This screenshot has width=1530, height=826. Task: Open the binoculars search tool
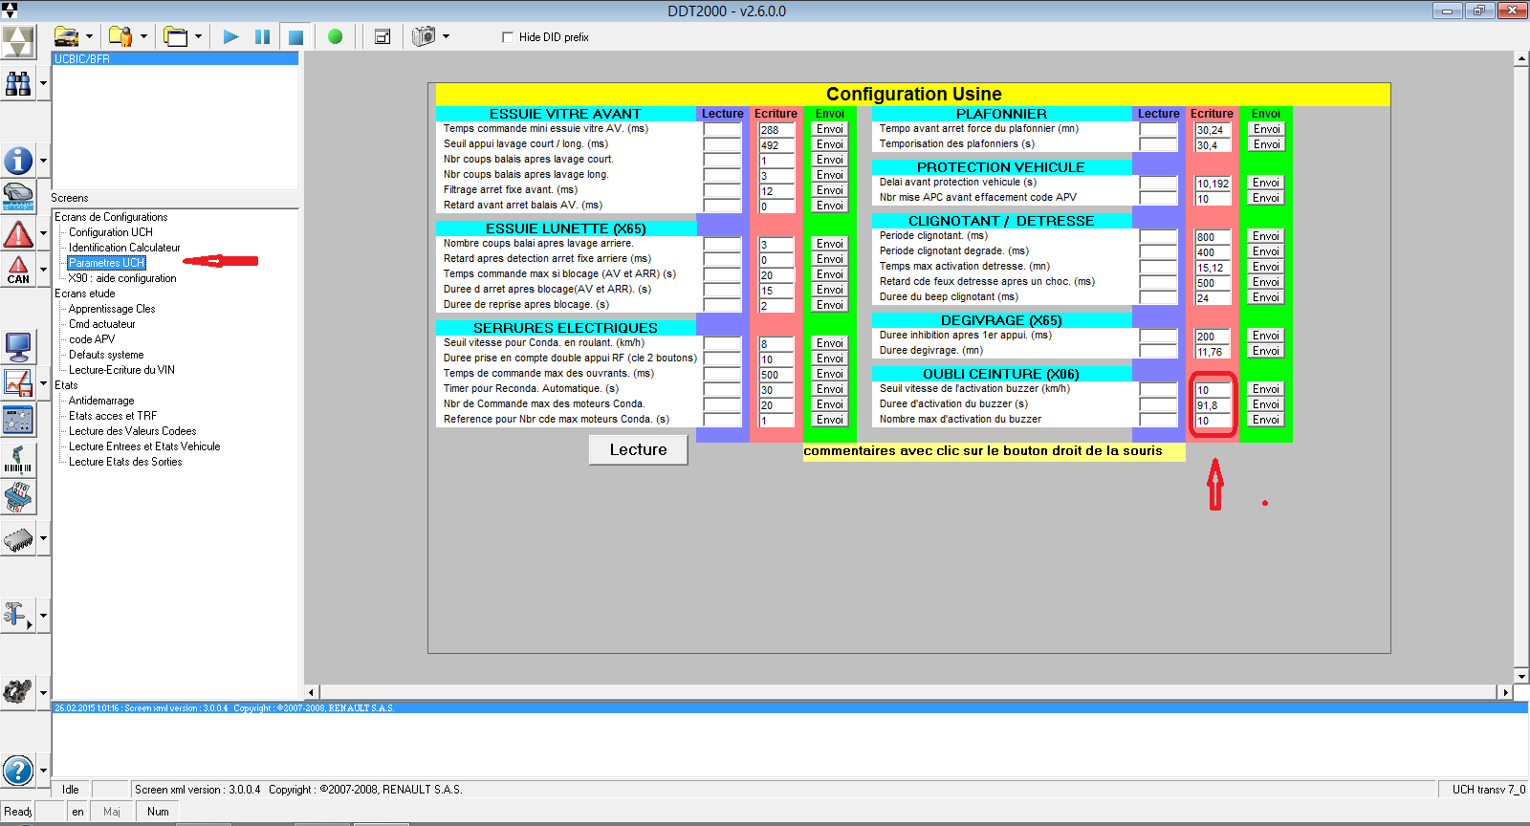tap(18, 84)
